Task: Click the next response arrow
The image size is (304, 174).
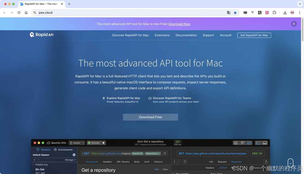Action: tap(179, 162)
